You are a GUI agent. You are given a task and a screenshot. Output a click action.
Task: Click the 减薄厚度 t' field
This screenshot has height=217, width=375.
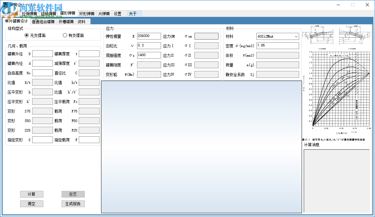pyautogui.click(x=89, y=63)
